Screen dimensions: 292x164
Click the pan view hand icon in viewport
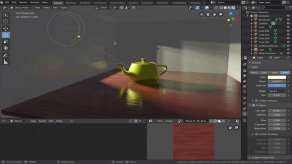[x=214, y=14]
